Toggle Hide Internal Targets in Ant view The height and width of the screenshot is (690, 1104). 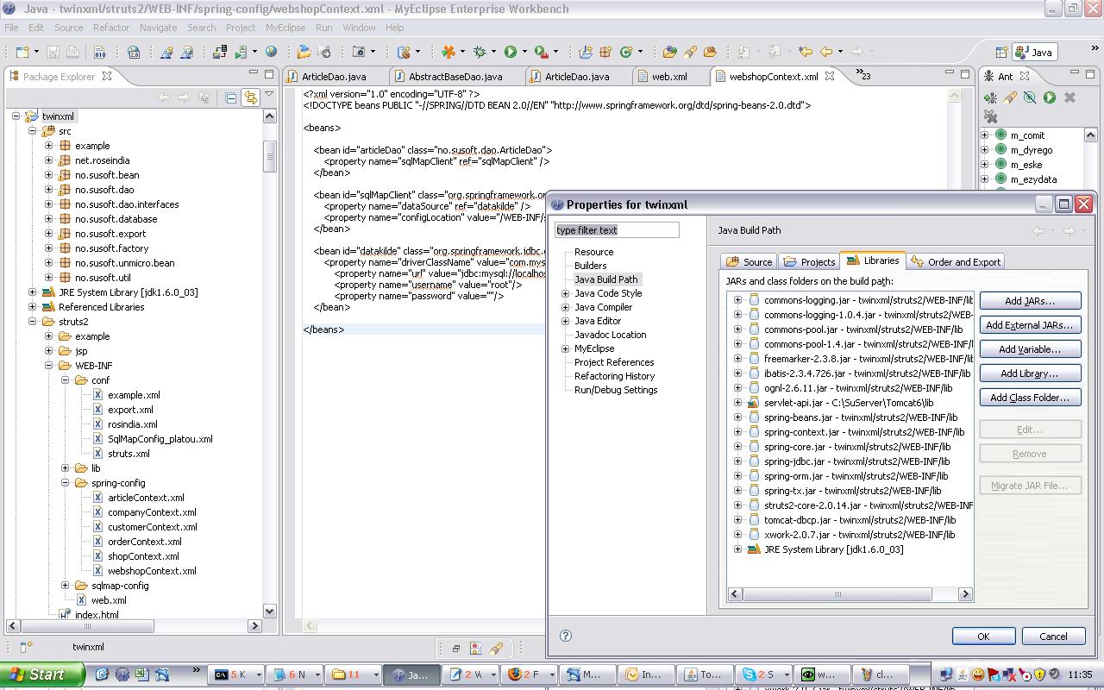(x=1030, y=97)
